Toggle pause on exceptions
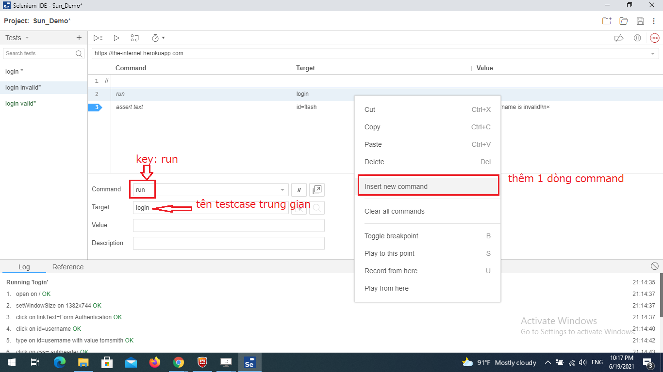The height and width of the screenshot is (372, 663). (637, 38)
